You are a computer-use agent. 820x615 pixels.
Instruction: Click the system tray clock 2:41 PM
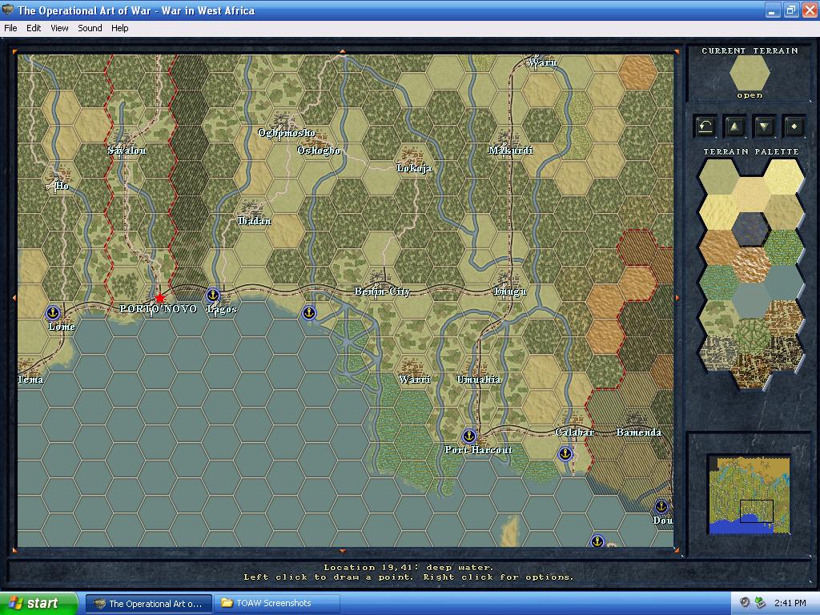[x=790, y=603]
